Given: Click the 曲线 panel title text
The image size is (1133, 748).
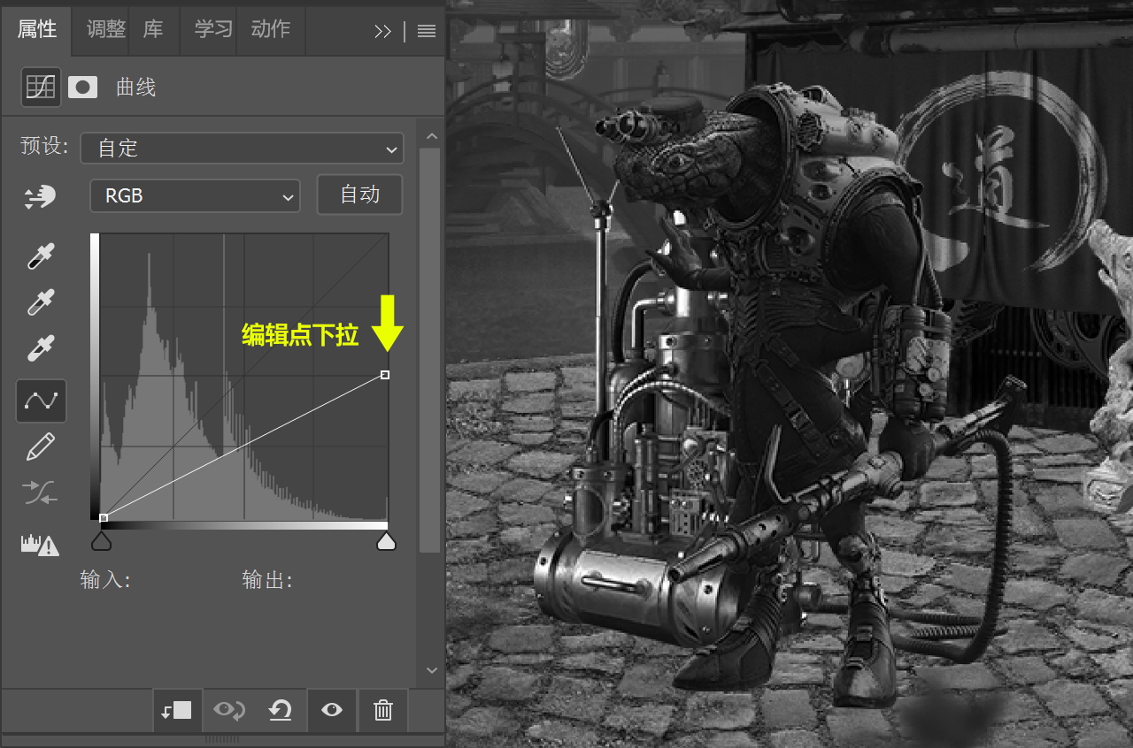Looking at the screenshot, I should 135,88.
